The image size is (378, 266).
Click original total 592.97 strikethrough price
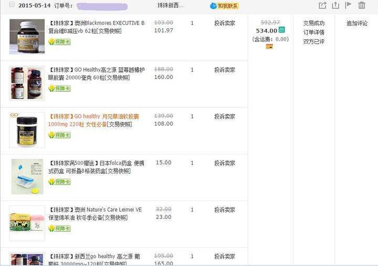click(x=270, y=23)
